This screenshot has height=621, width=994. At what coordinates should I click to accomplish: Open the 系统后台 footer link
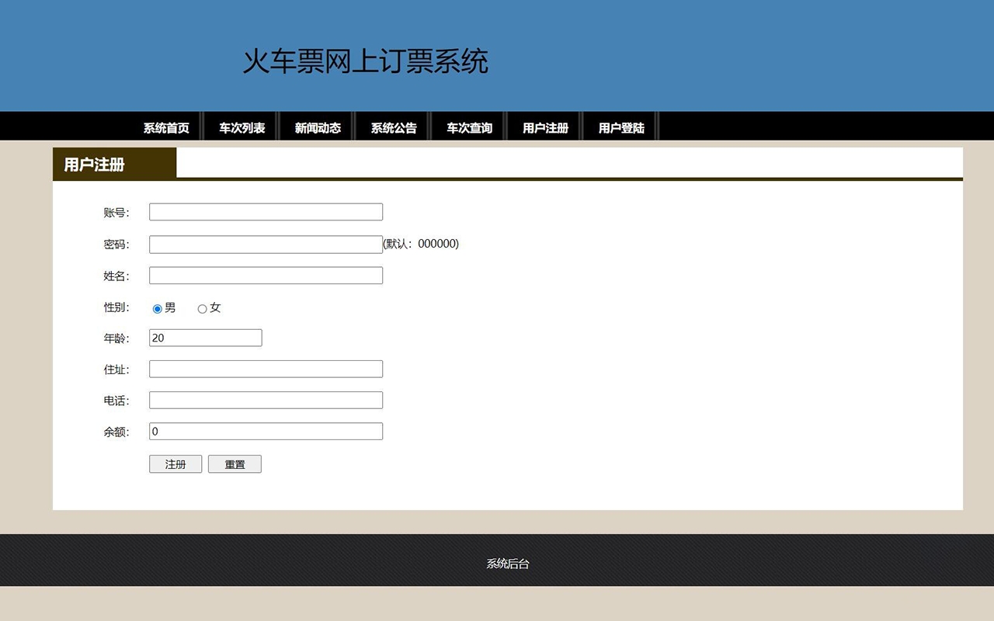(x=508, y=564)
